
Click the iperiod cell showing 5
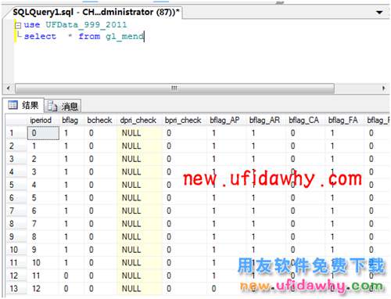coord(43,198)
